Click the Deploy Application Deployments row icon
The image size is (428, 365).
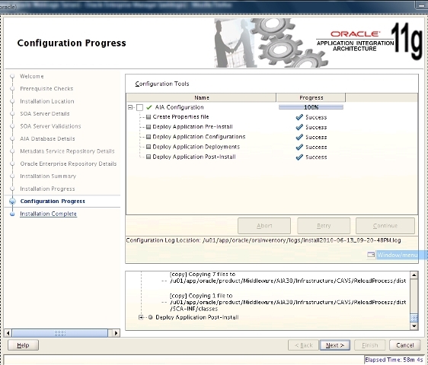149,147
